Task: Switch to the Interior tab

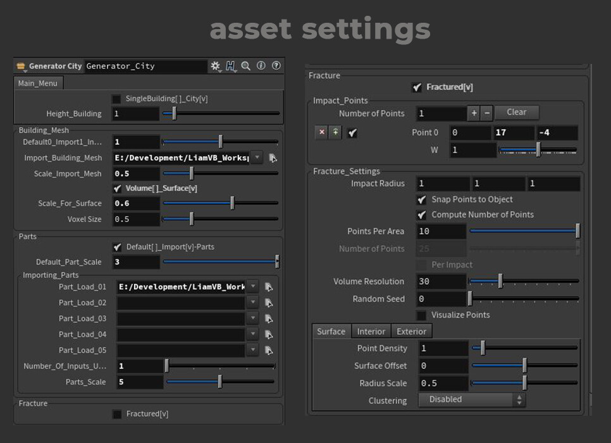Action: 371,331
